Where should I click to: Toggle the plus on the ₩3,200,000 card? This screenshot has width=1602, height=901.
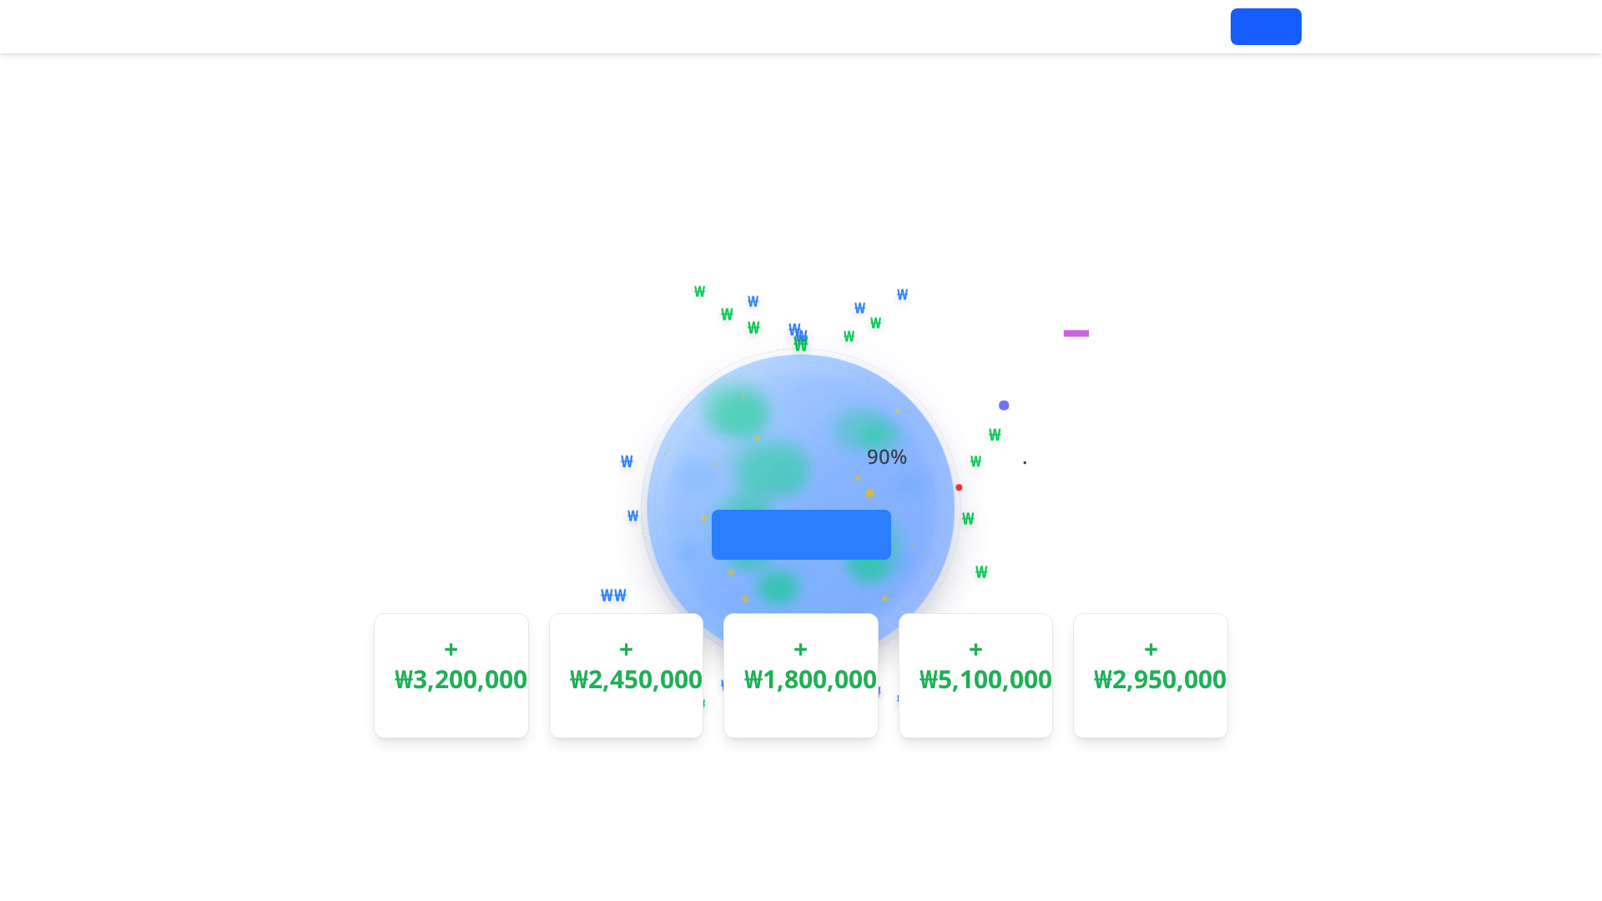click(451, 649)
